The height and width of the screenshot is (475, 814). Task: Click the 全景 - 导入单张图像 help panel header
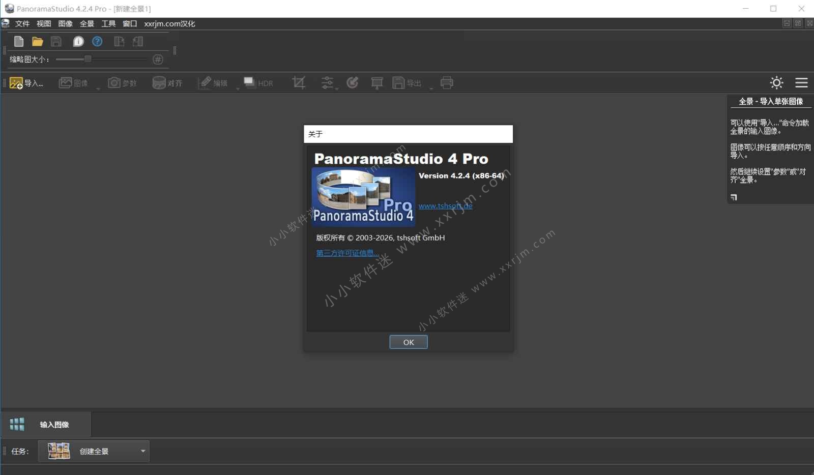pyautogui.click(x=771, y=102)
